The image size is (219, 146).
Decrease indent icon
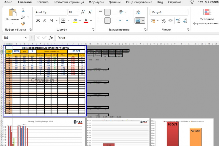tap(121, 21)
